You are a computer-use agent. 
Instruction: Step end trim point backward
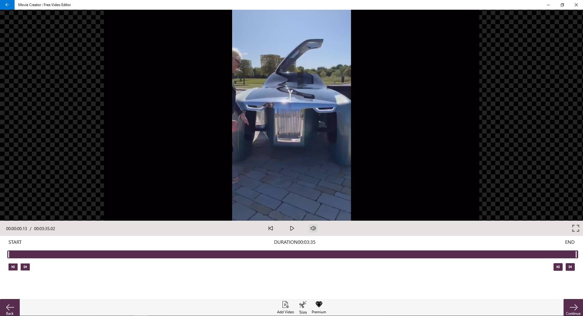558,267
